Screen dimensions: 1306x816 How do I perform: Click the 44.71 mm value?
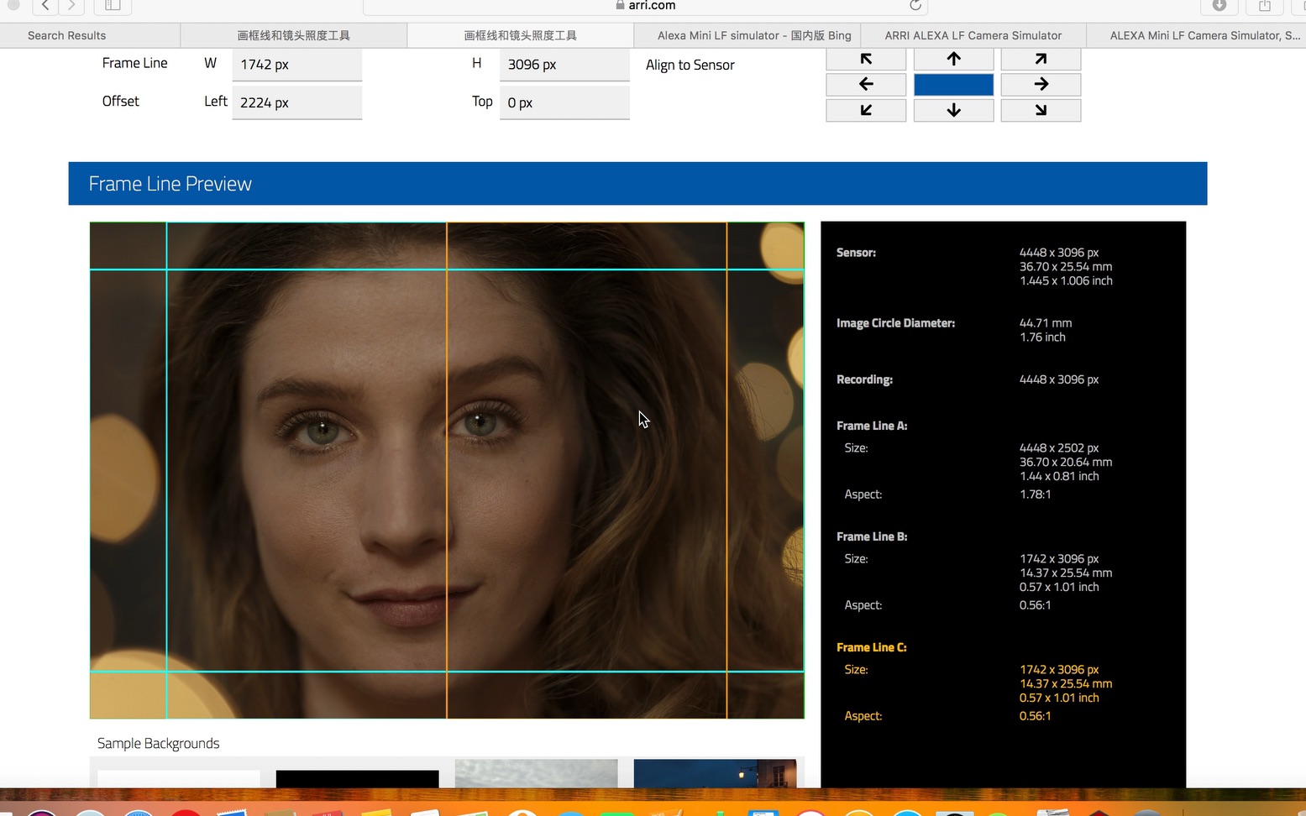[1046, 323]
